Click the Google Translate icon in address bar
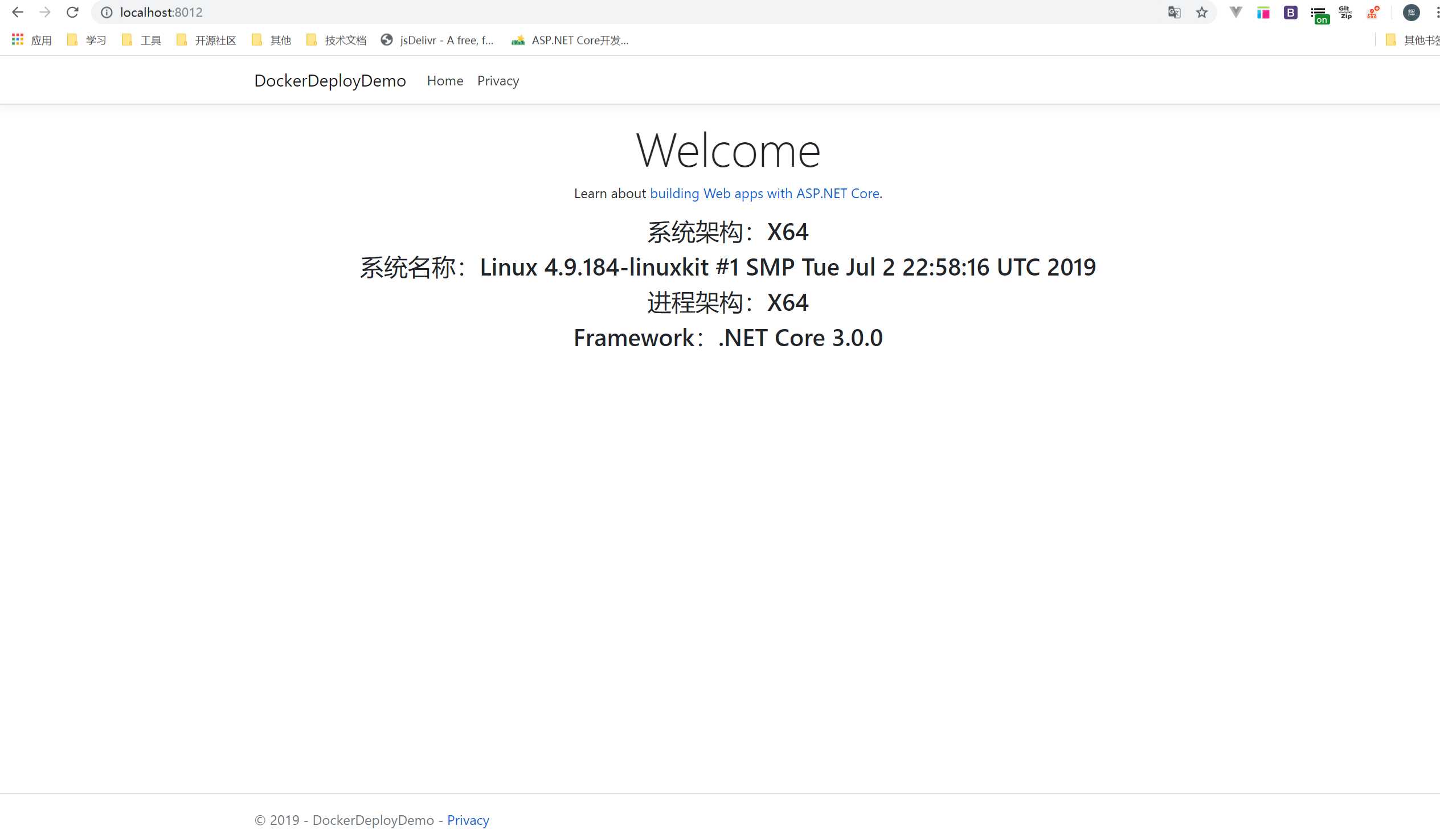Viewport: 1440px width, 838px height. tap(1174, 13)
